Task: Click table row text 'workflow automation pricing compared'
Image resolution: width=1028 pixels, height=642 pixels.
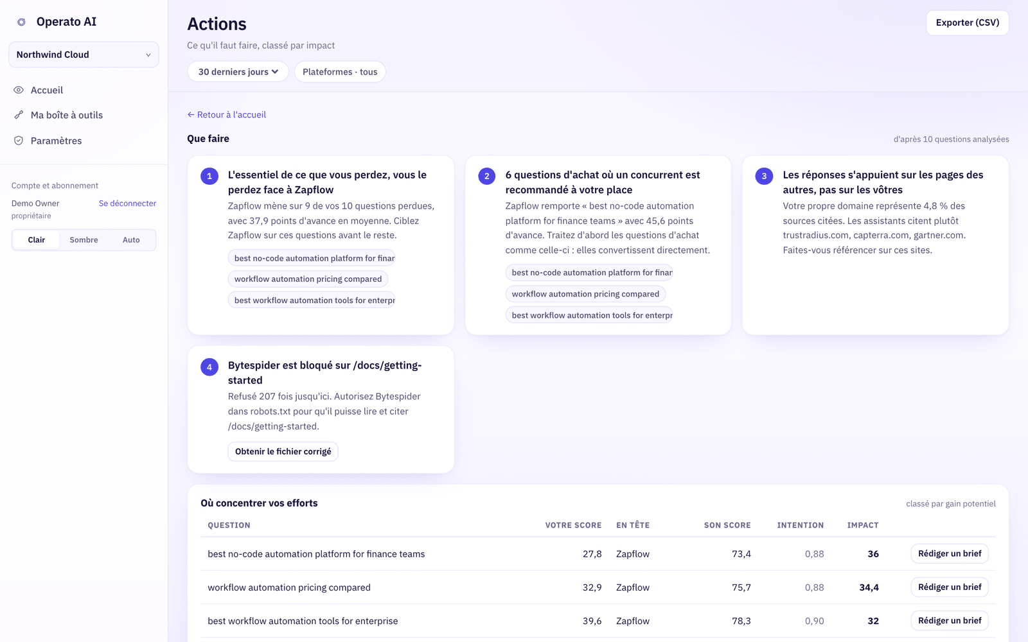Action: [x=289, y=587]
